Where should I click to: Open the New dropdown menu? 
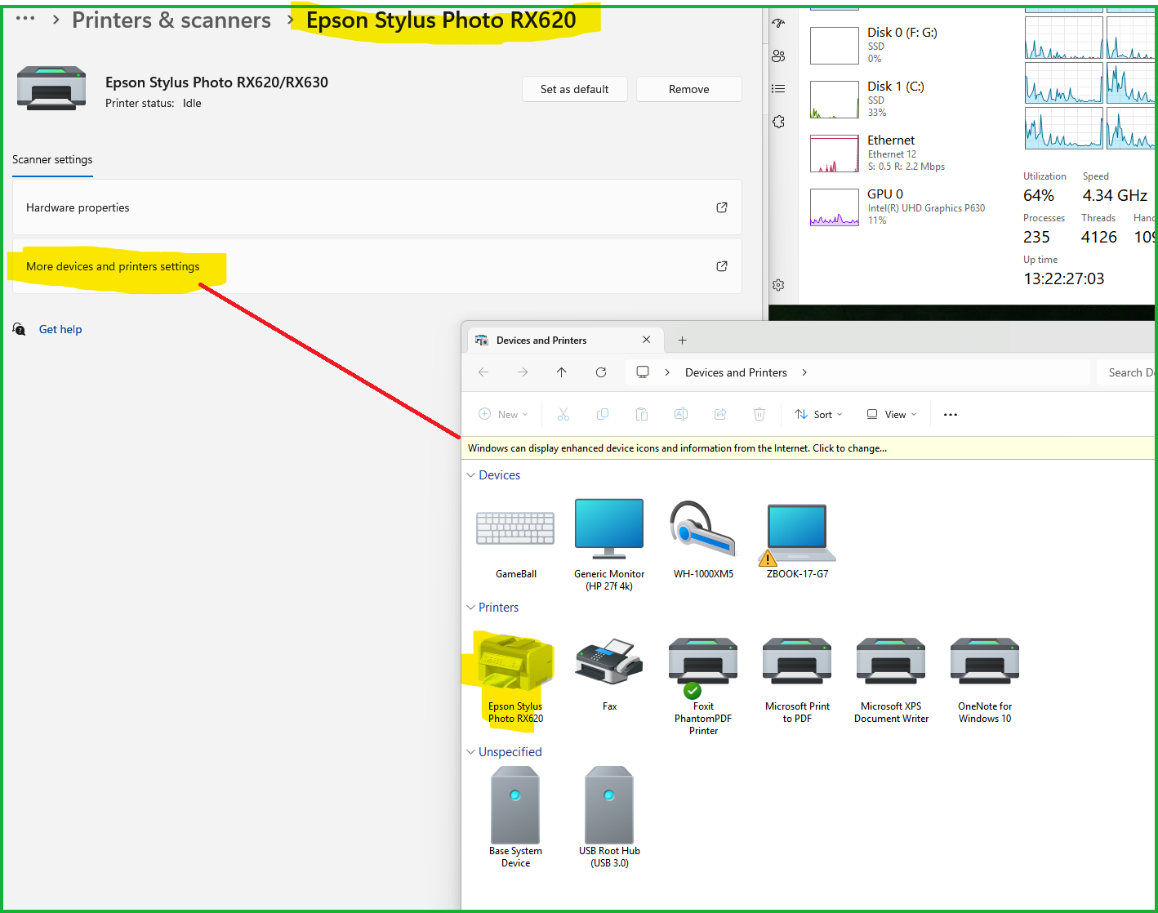click(x=503, y=414)
